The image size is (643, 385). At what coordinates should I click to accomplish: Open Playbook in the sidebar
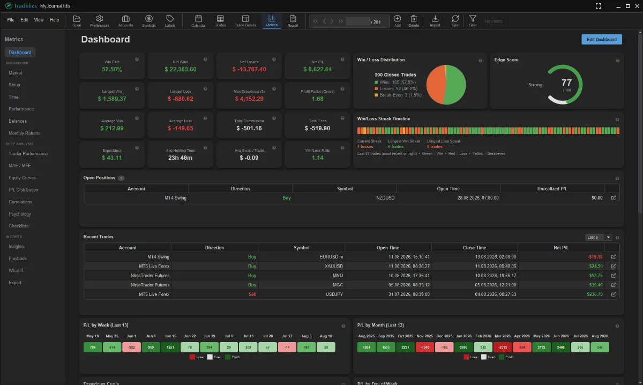(x=18, y=258)
